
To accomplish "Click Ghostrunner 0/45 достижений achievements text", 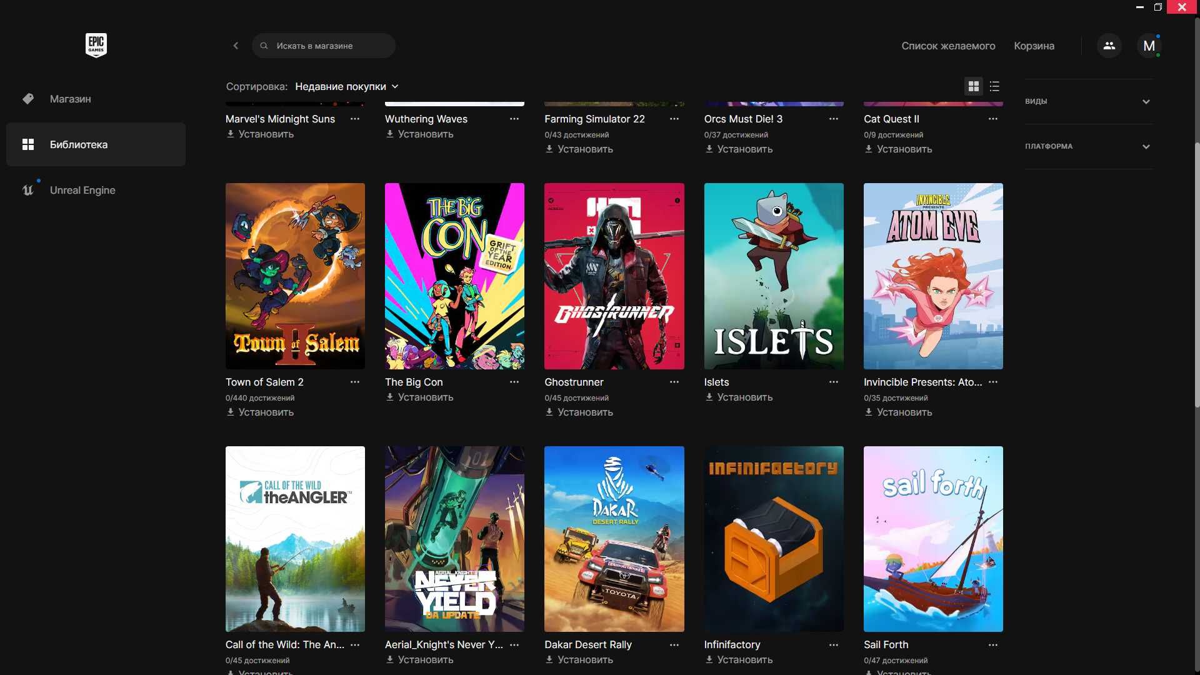I will pos(576,397).
